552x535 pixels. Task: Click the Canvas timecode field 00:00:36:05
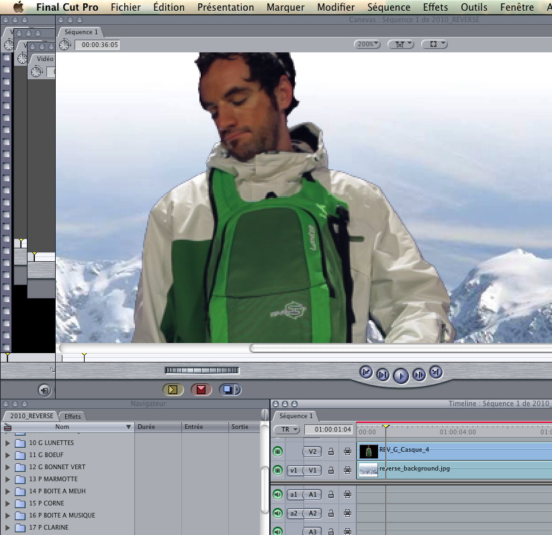(97, 45)
